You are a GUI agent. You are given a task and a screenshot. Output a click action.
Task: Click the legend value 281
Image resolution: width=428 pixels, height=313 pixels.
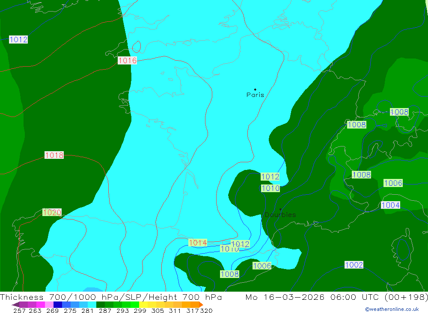tap(87, 311)
